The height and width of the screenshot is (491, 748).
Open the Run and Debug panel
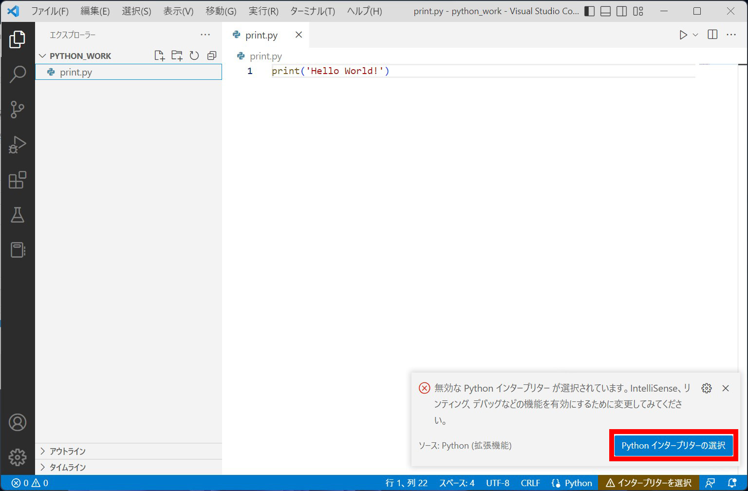pyautogui.click(x=18, y=145)
